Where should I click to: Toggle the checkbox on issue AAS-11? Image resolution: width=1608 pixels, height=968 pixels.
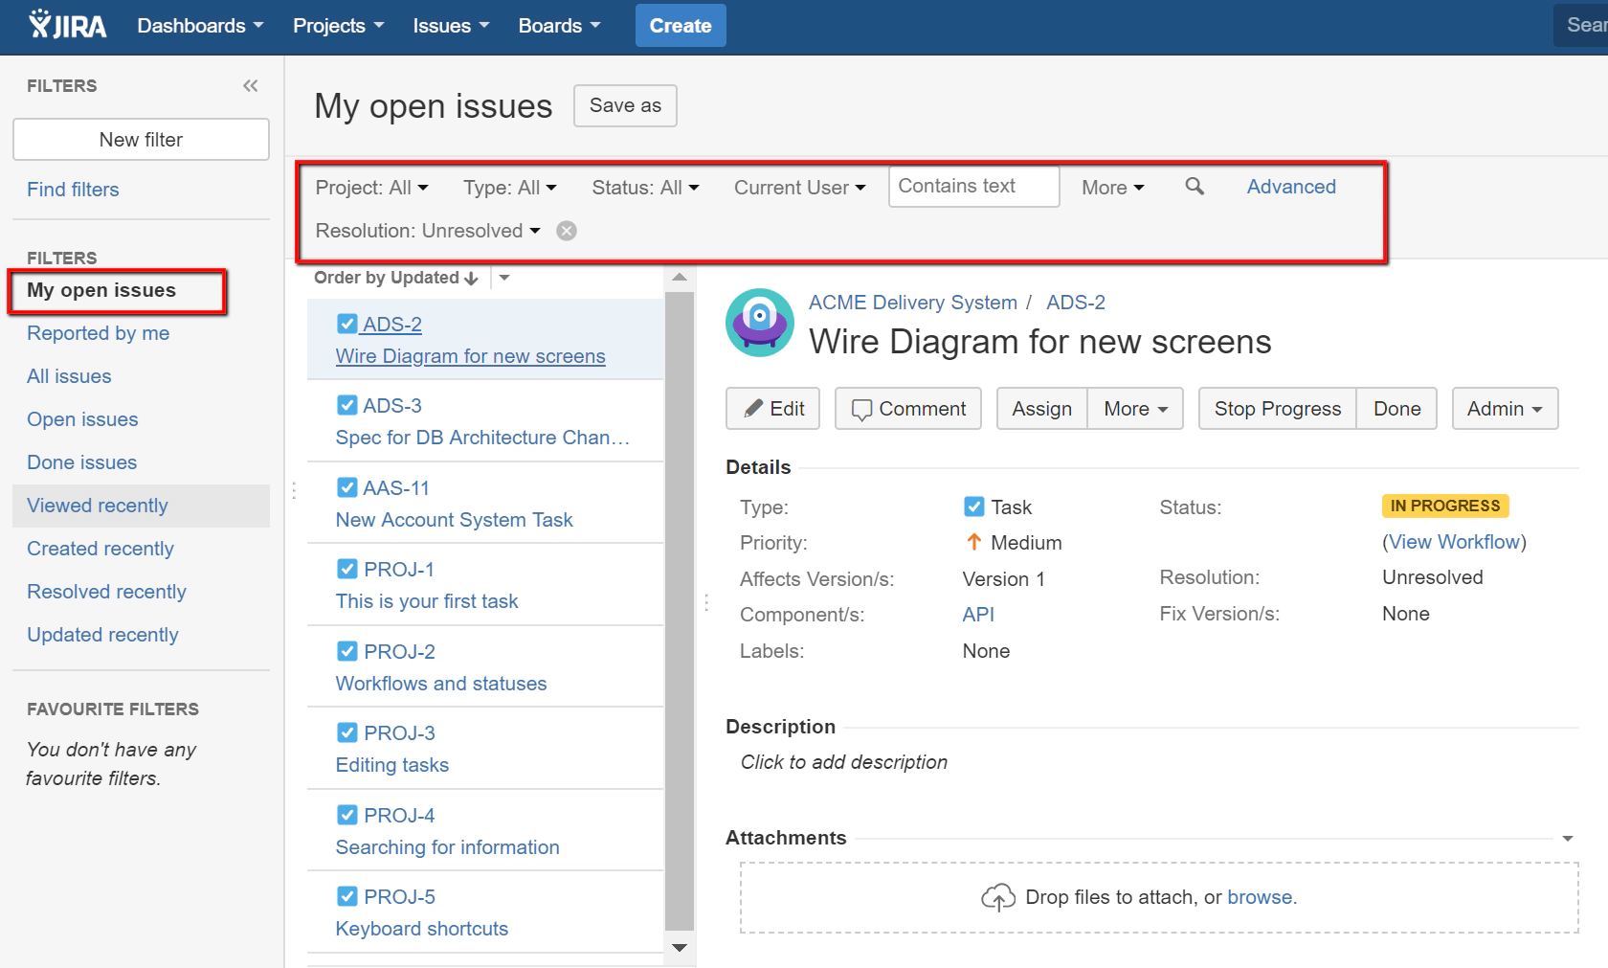tap(346, 486)
